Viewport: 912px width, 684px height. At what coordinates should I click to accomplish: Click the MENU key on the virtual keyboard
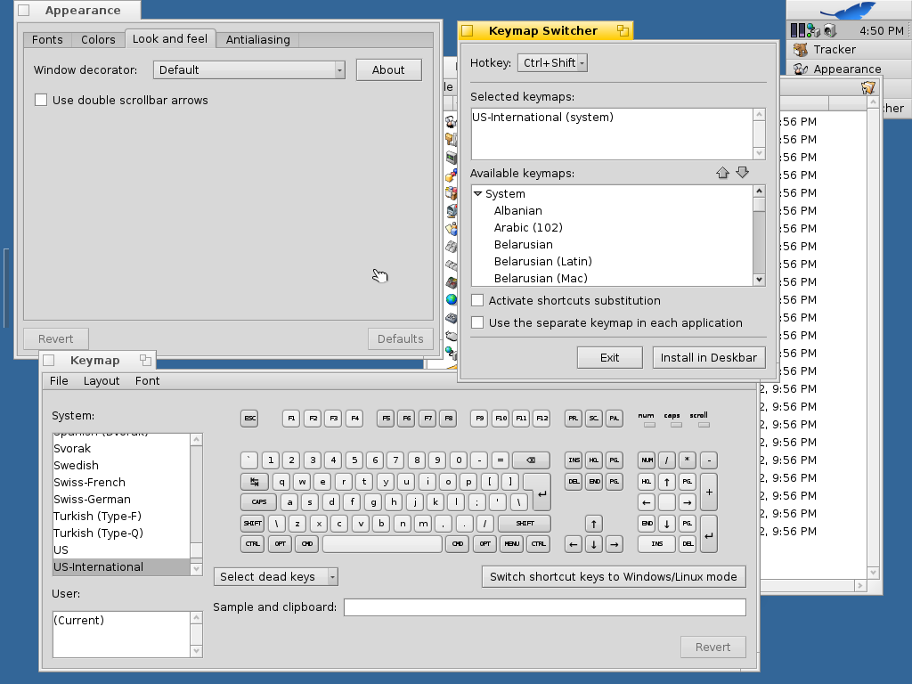click(x=511, y=544)
